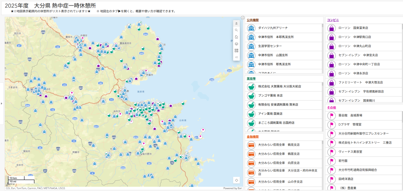Open the map search tool
Viewport: 403px width, 191px height.
237,30
